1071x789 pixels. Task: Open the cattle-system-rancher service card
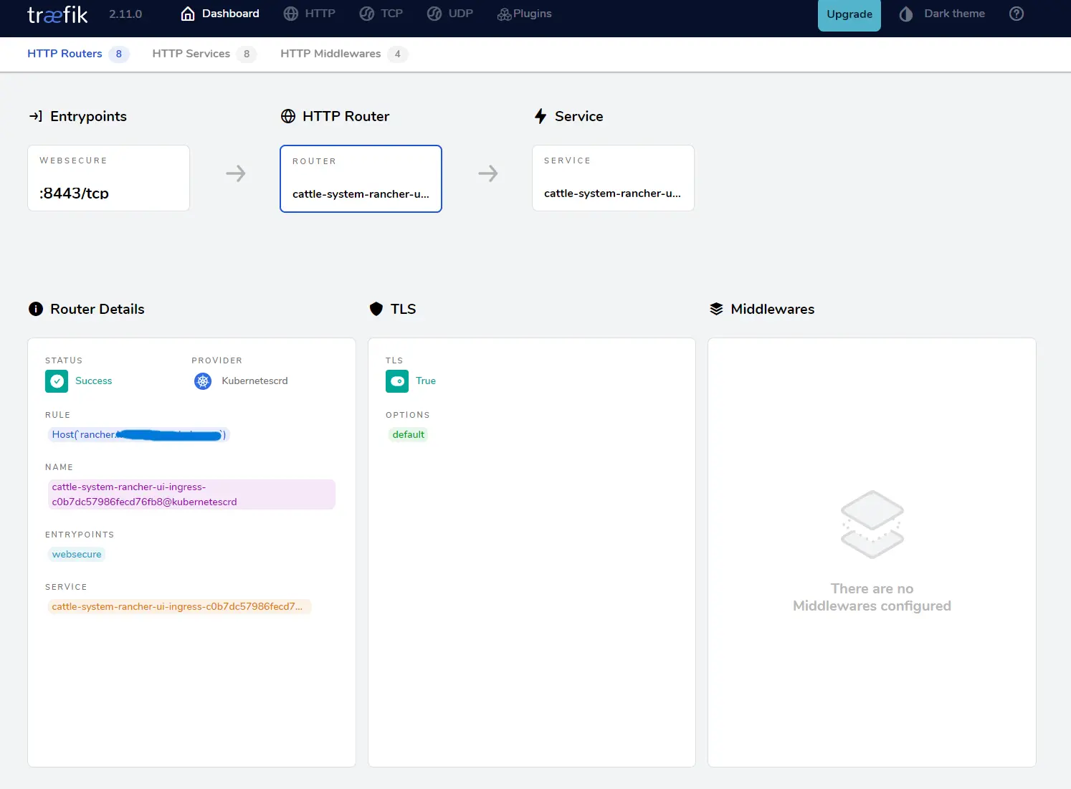click(x=613, y=178)
